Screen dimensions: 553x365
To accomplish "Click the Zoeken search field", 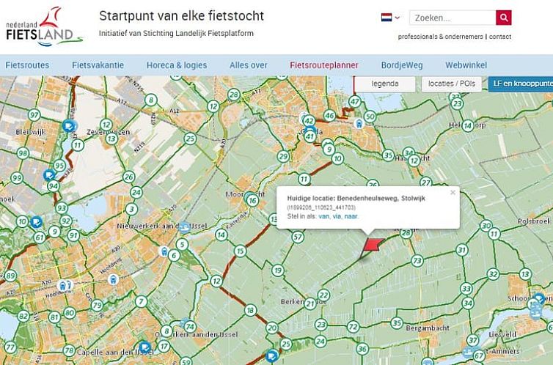I will click(452, 18).
